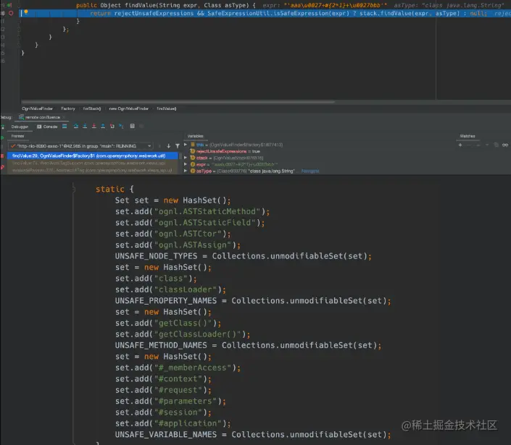The height and width of the screenshot is (445, 511).
Task: Click UNSAFE_PROPERTY_NAMES in the code
Action: click(165, 301)
